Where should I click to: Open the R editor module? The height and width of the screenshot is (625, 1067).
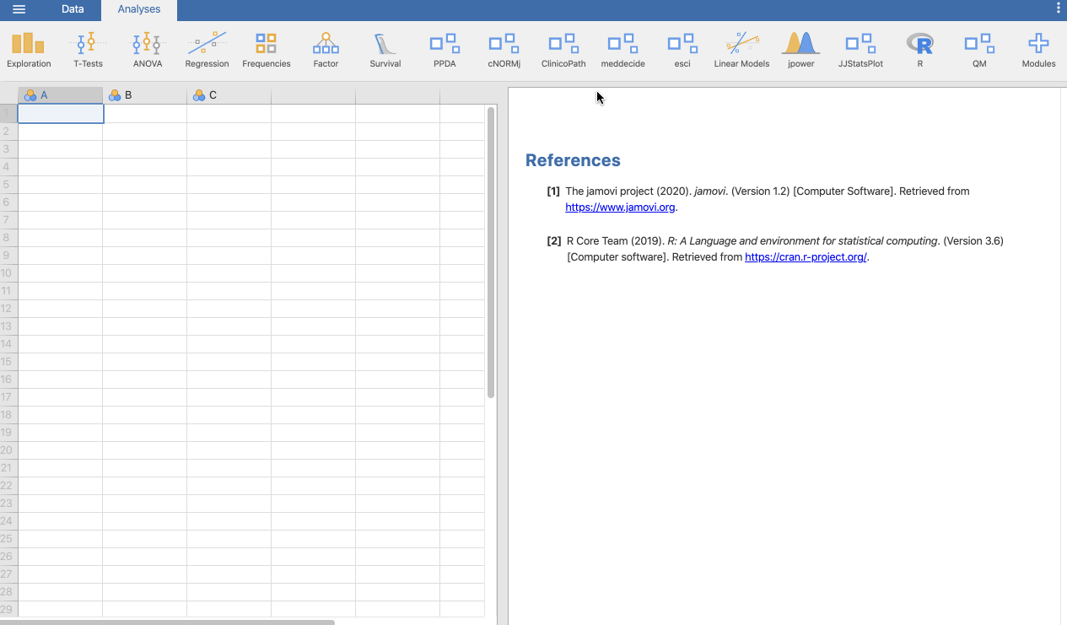coord(920,51)
